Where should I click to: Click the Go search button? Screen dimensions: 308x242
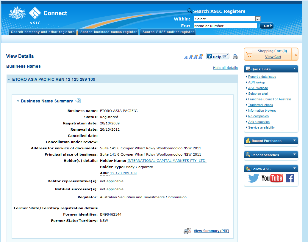coord(267,26)
